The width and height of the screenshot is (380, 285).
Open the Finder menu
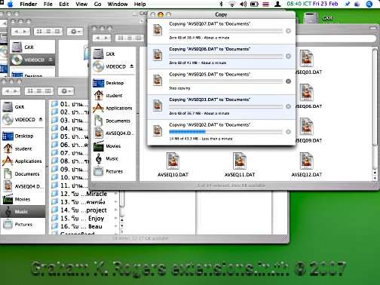[29, 4]
